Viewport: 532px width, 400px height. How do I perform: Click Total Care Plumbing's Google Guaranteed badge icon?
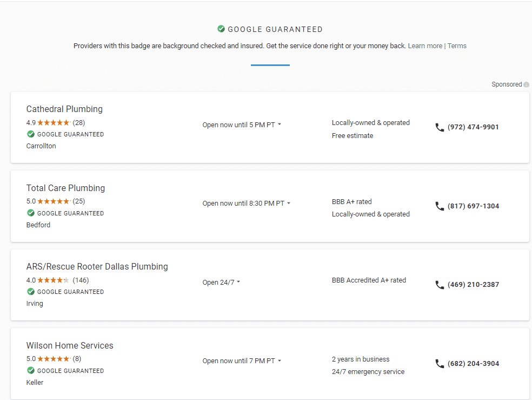(x=31, y=213)
